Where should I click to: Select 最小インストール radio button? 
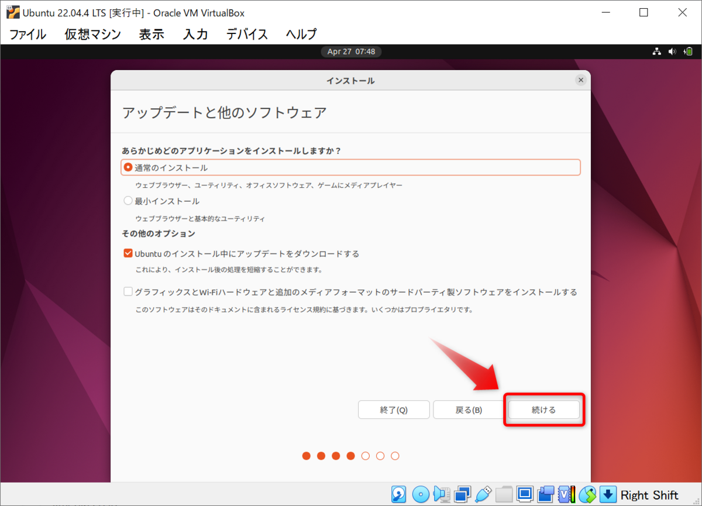tap(128, 201)
